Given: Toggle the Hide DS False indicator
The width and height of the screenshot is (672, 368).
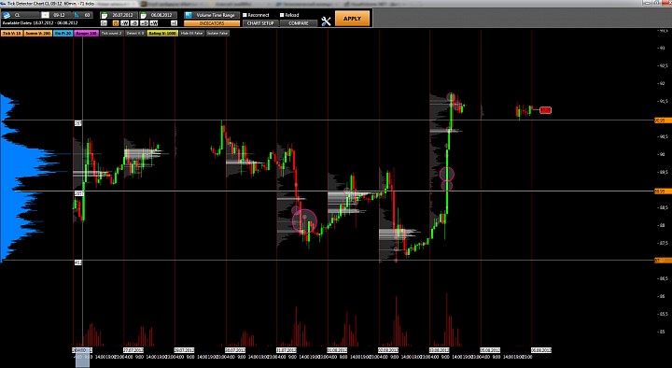Looking at the screenshot, I should [191, 33].
